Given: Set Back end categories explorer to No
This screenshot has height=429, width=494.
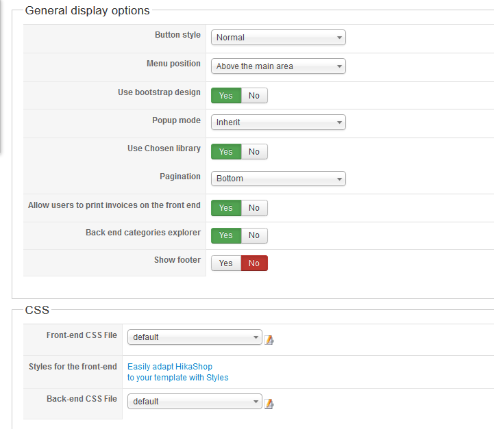Looking at the screenshot, I should coord(254,235).
